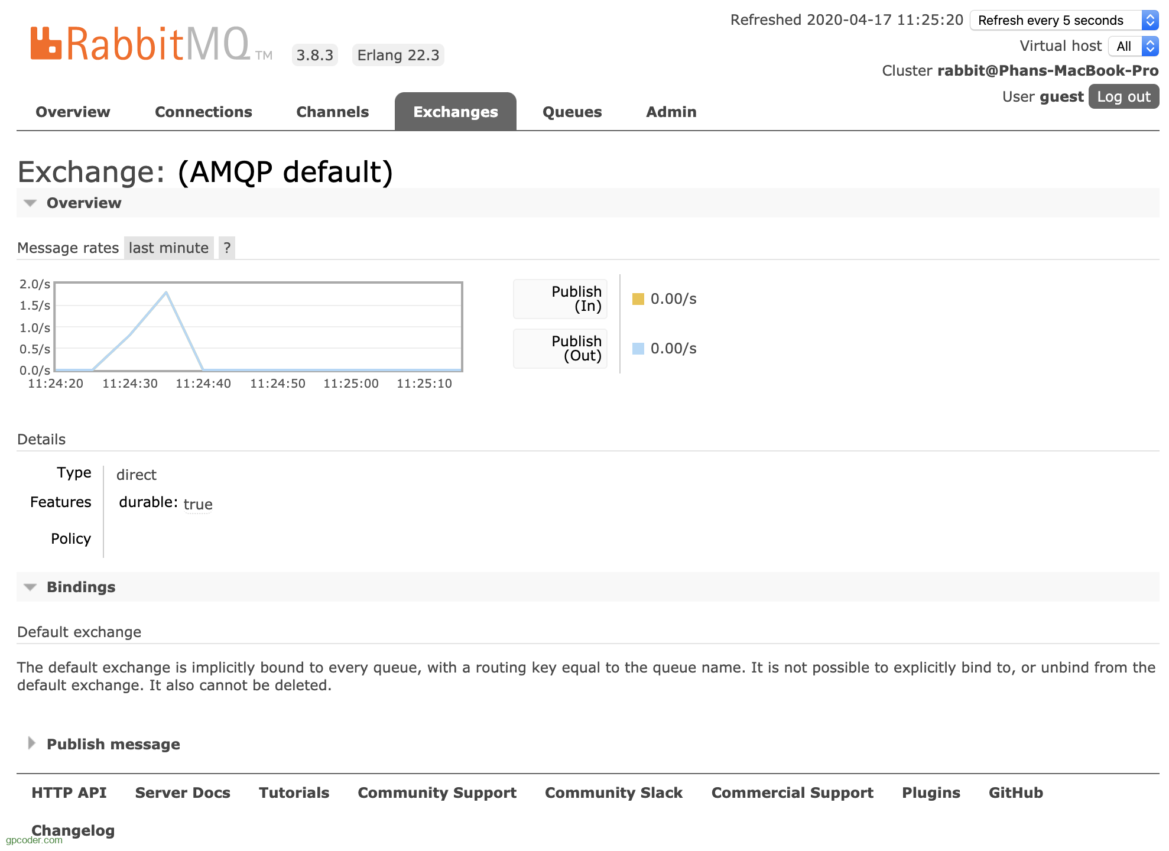
Task: Click the guest username text
Action: coord(1062,96)
